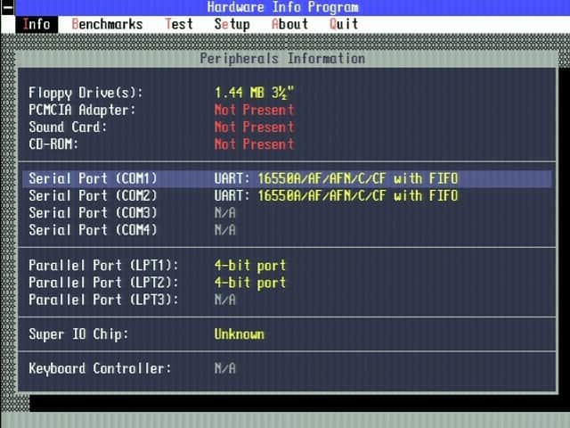The height and width of the screenshot is (428, 570).
Task: Click the PCMCIA Adapter label
Action: tap(82, 110)
